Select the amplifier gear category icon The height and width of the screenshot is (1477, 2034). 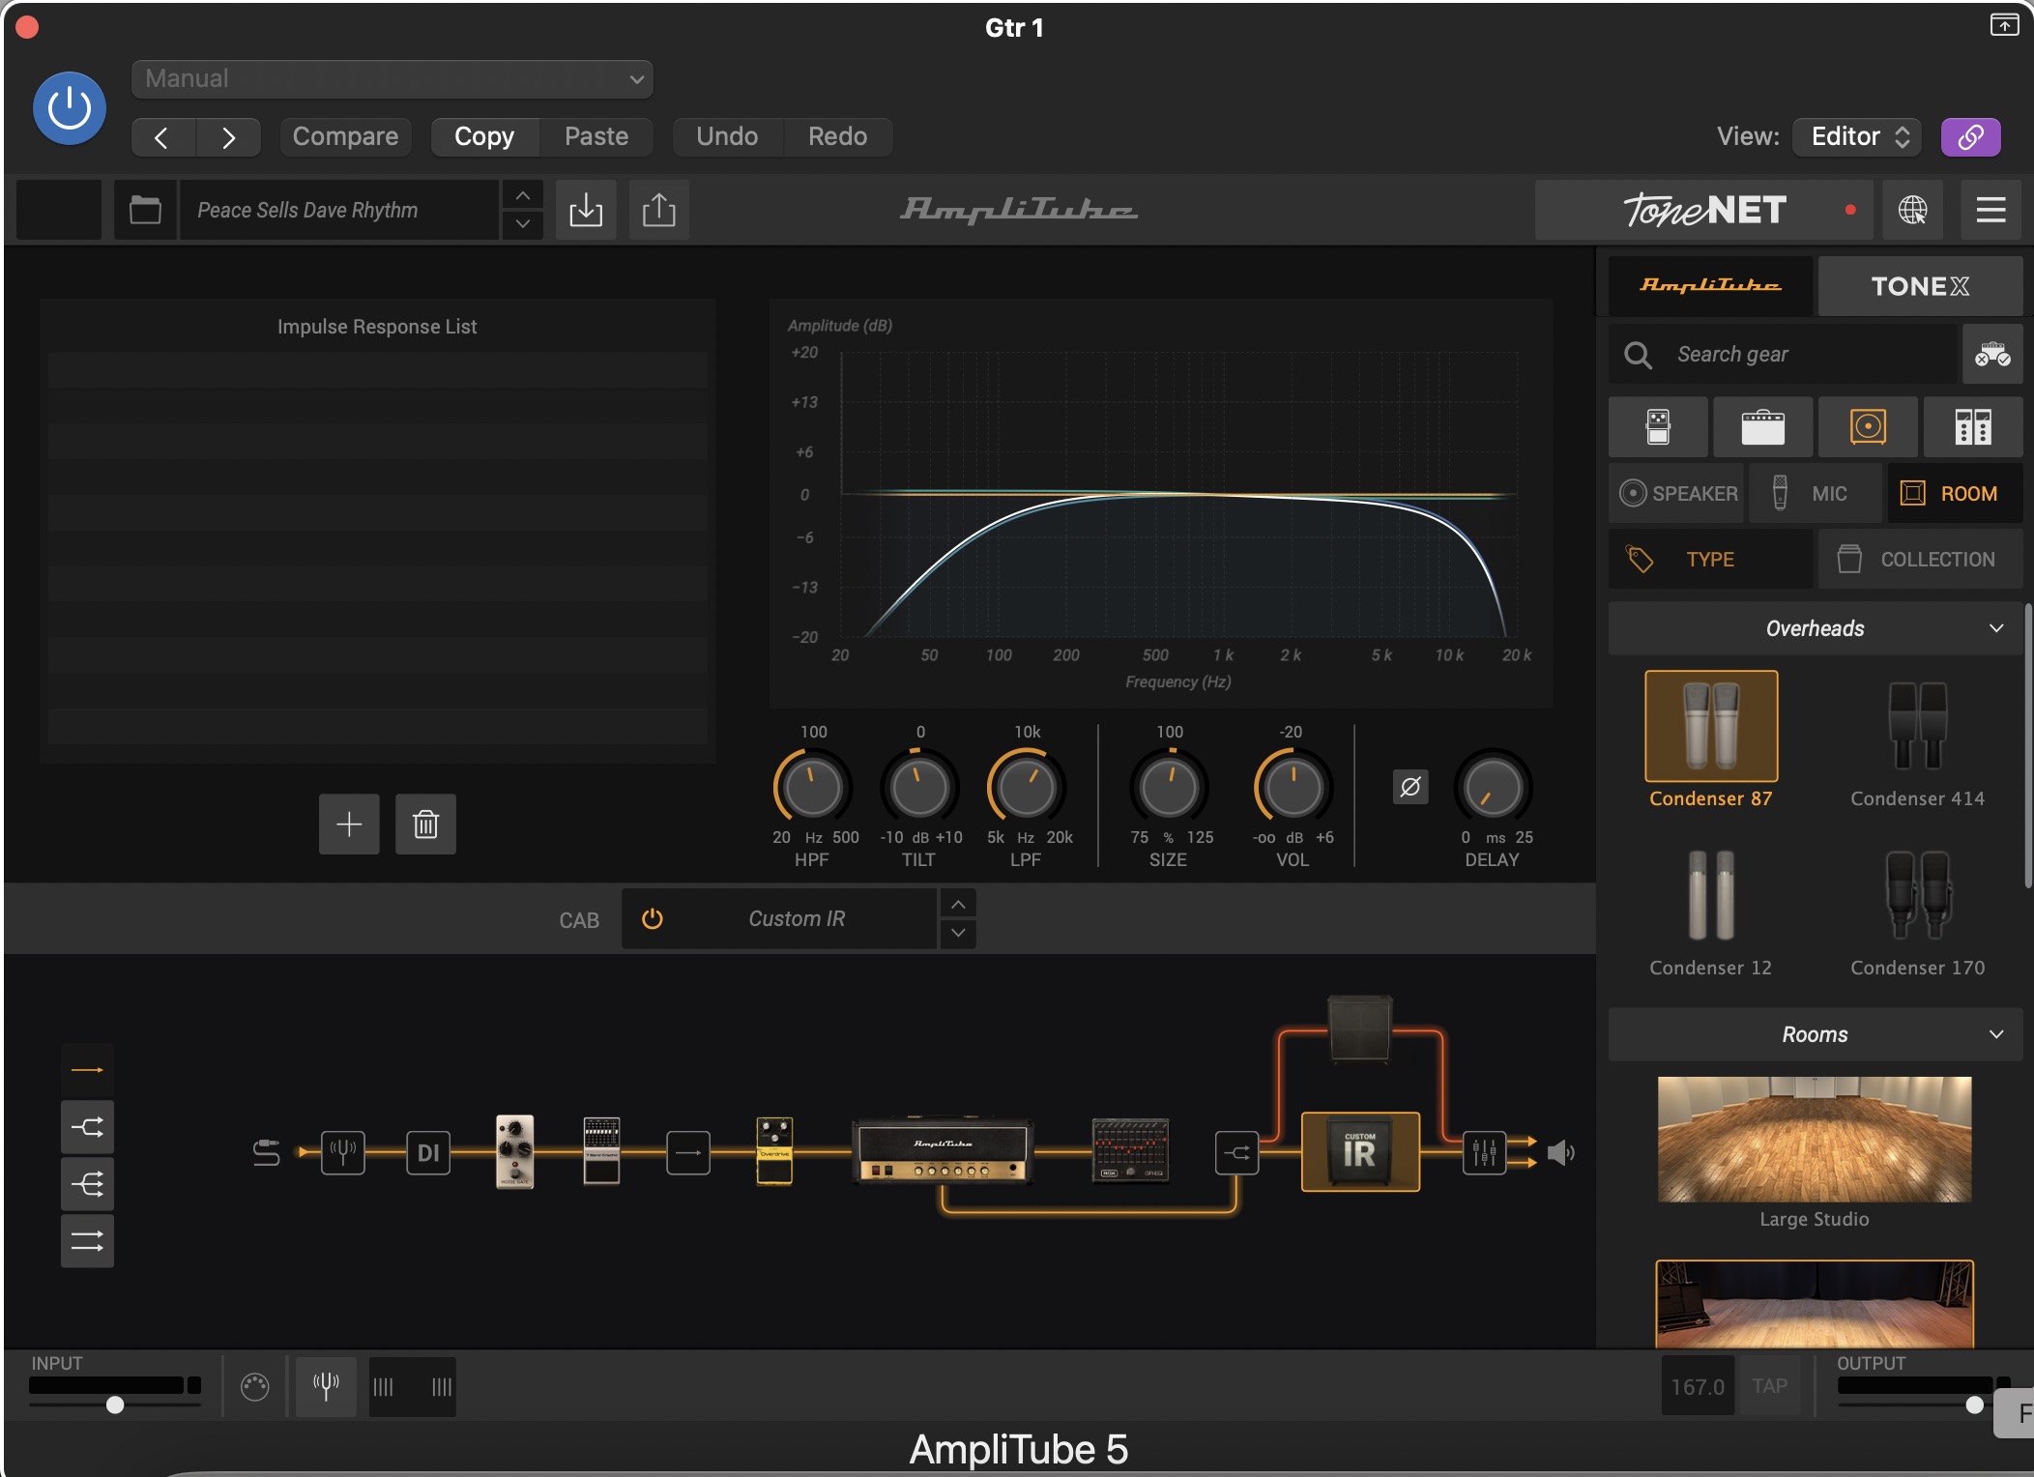coord(1763,426)
